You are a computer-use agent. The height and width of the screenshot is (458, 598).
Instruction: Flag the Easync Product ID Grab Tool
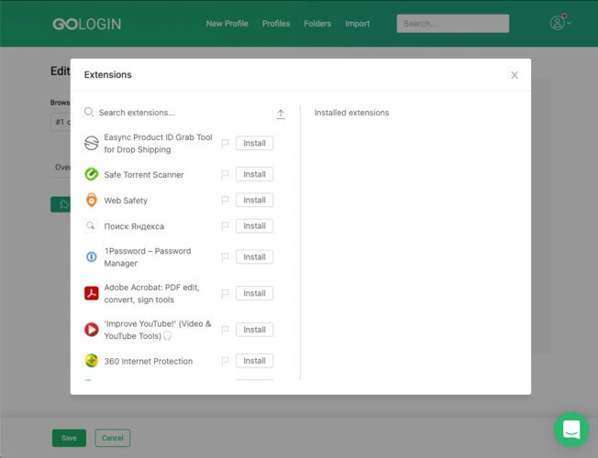[225, 143]
